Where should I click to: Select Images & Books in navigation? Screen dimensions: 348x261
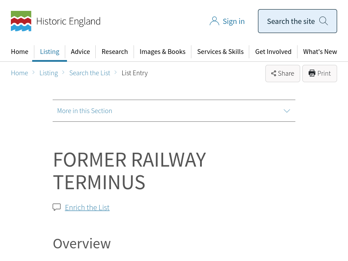click(162, 51)
